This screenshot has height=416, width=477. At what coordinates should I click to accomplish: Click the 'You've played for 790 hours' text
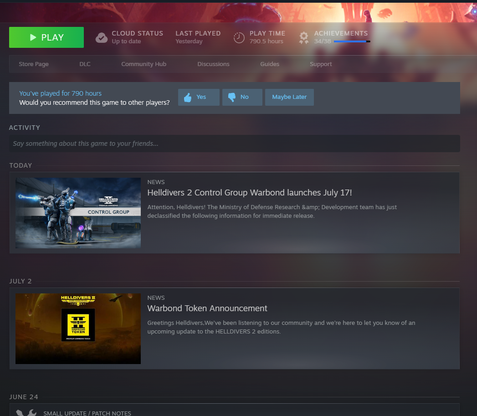(x=60, y=93)
